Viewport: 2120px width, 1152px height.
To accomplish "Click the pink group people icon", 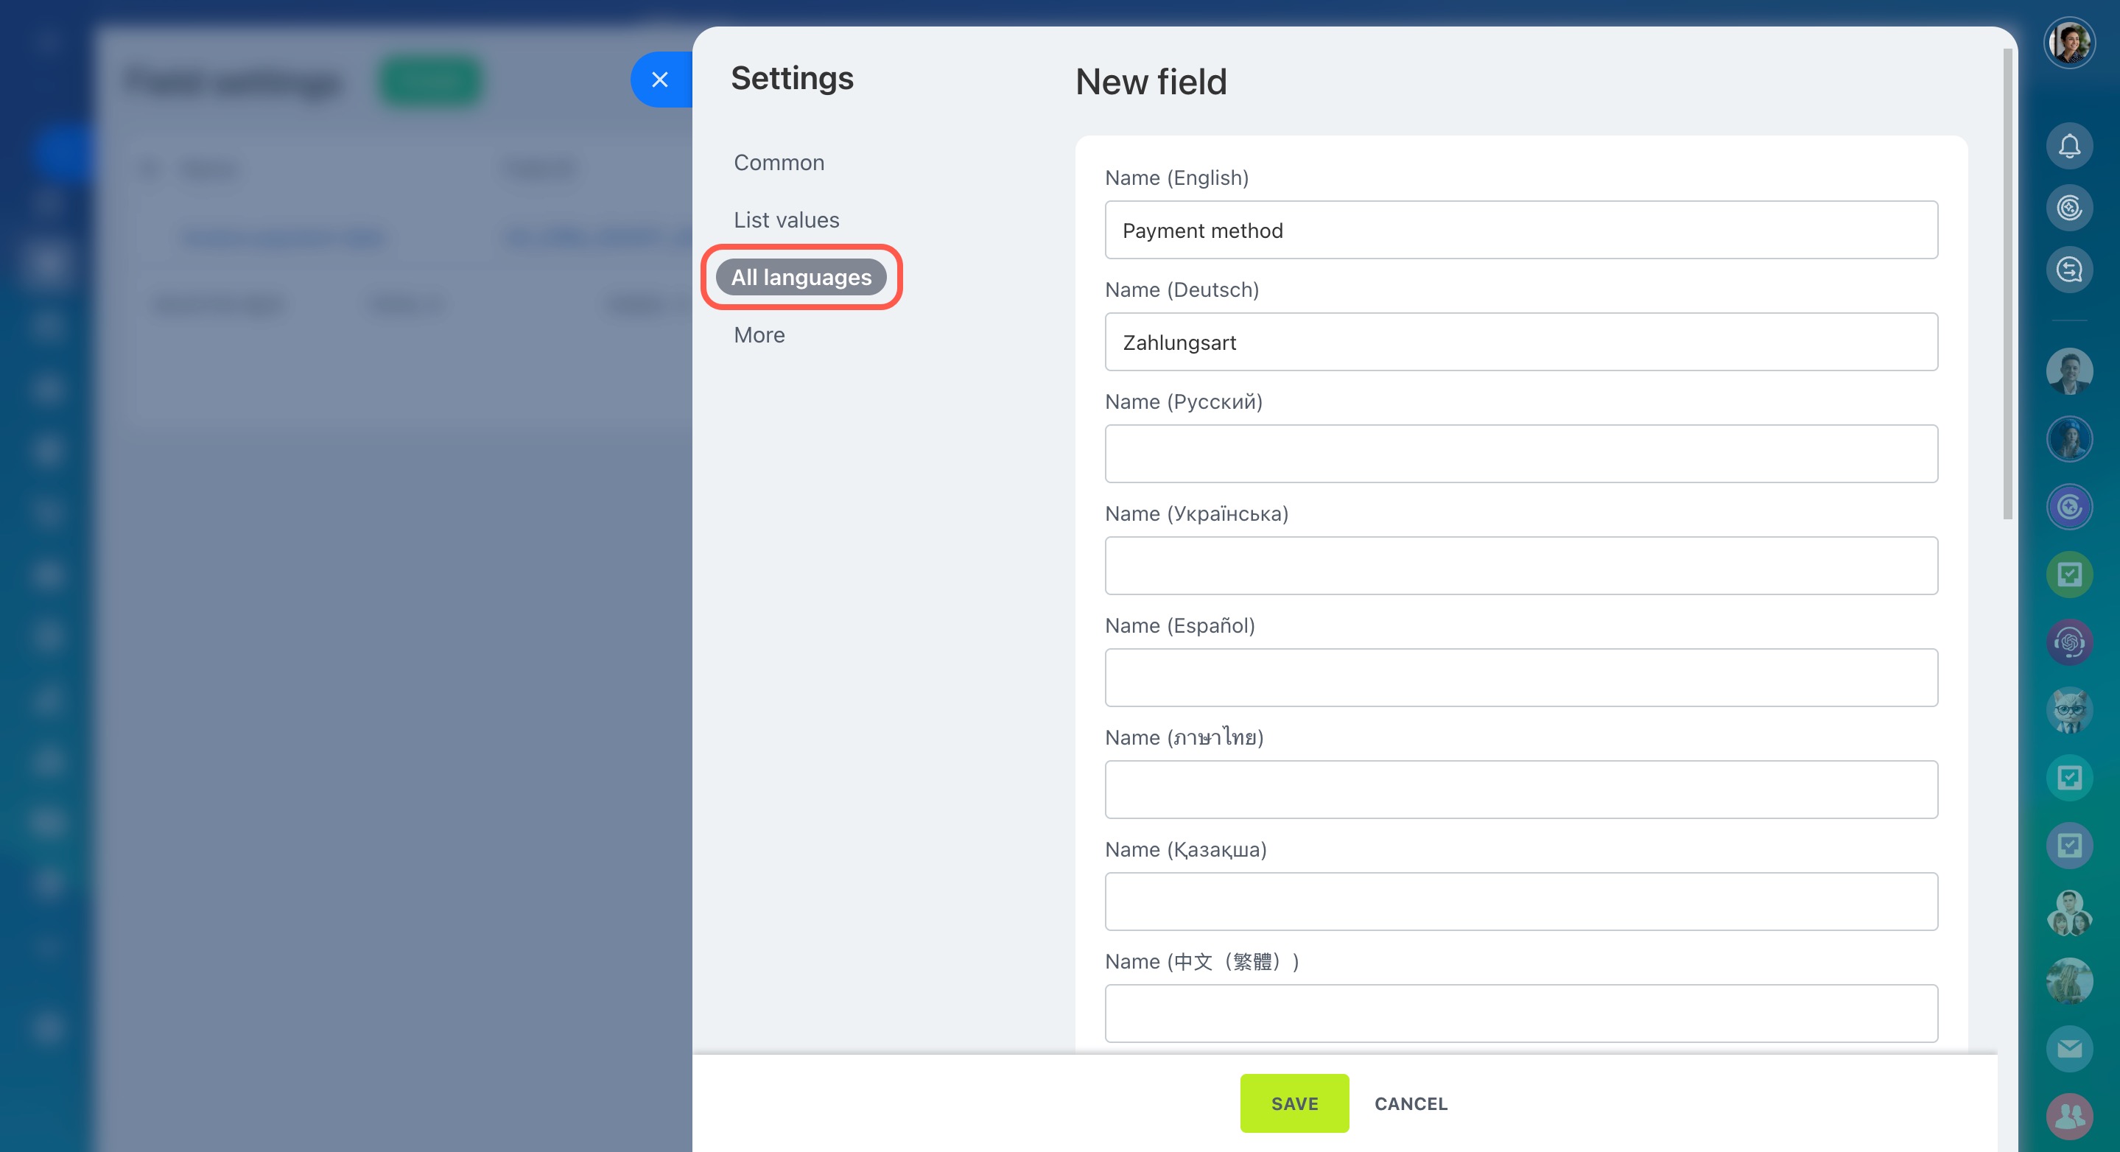I will click(2068, 1116).
